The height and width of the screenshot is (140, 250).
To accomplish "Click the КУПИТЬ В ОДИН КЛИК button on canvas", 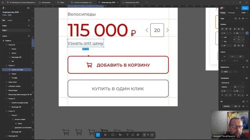I will 118,89.
